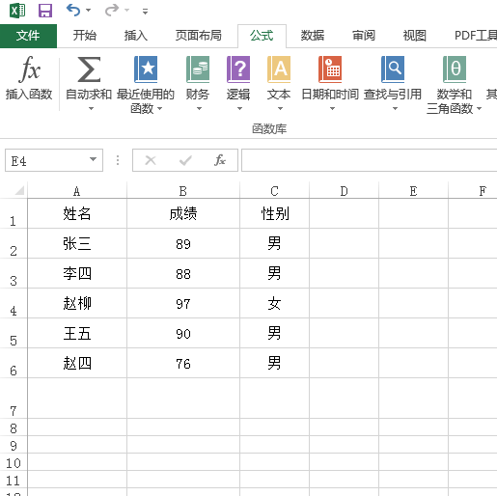Select the 女 gender cell

[274, 303]
